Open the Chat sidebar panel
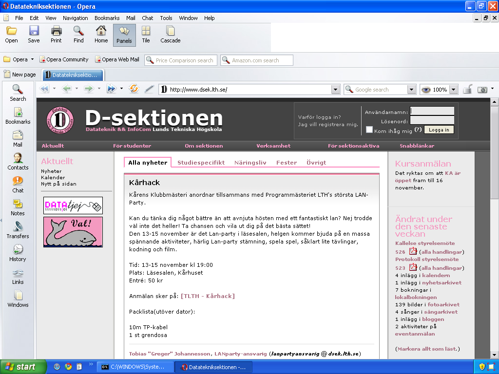The image size is (499, 374). click(18, 185)
